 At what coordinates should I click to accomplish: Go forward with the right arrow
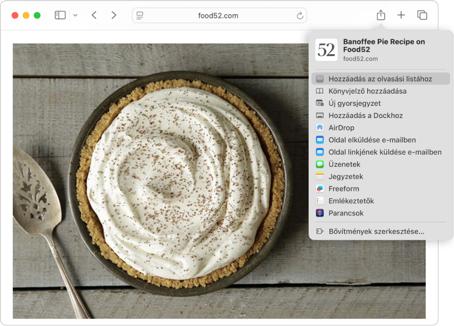point(114,15)
